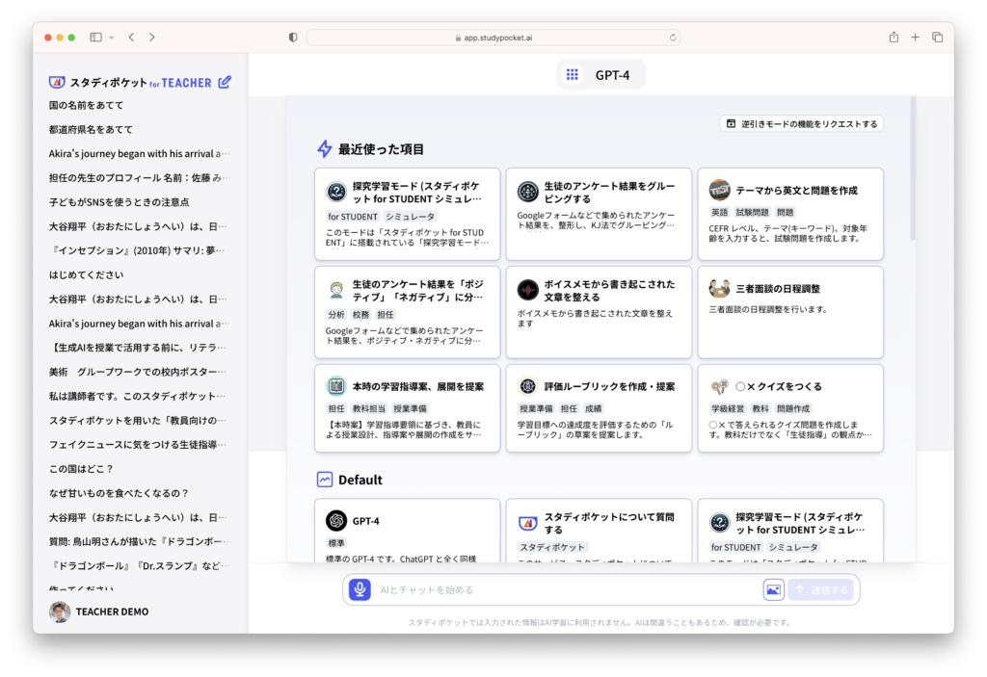Click the new chat edit icon in sidebar
987x677 pixels.
point(225,82)
